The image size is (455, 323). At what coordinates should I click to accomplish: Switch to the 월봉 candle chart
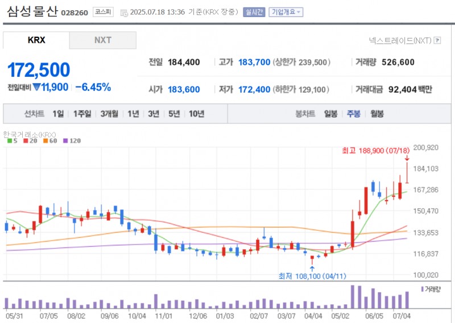tap(377, 114)
